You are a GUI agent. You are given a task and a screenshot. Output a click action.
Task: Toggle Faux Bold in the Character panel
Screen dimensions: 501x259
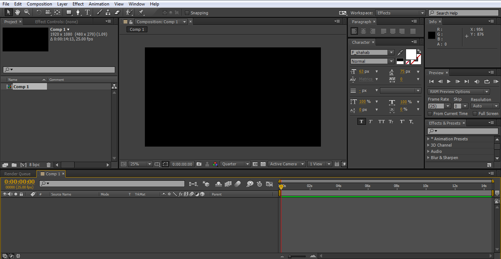click(362, 122)
